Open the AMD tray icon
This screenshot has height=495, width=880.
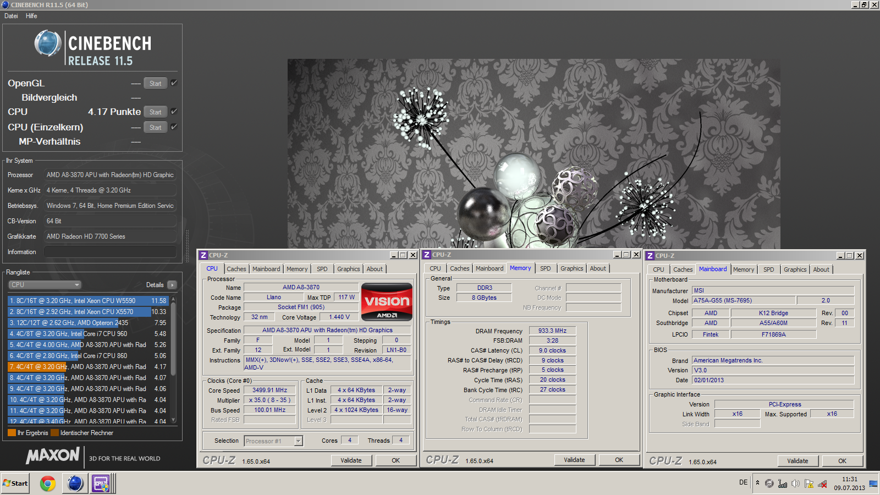[769, 483]
